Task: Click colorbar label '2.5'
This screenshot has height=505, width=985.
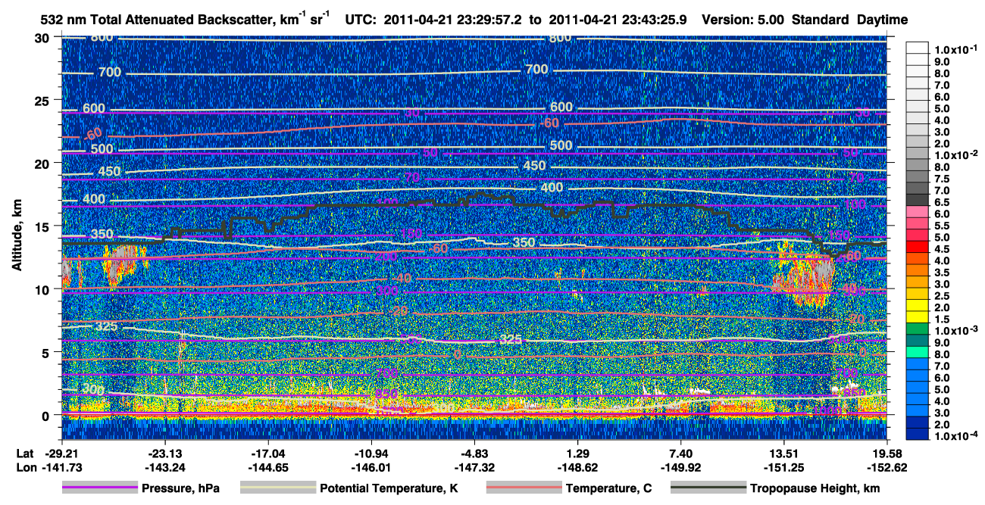Action: pyautogui.click(x=942, y=296)
